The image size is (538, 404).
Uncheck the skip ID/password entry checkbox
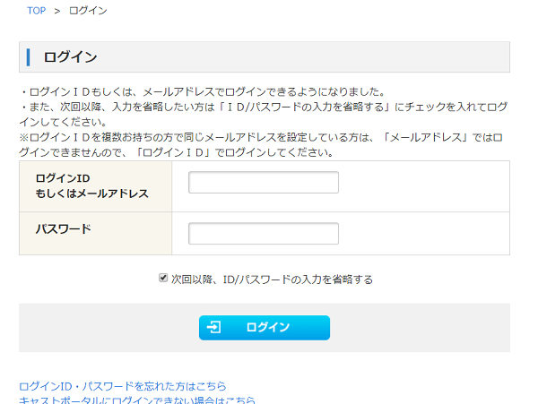tap(163, 279)
